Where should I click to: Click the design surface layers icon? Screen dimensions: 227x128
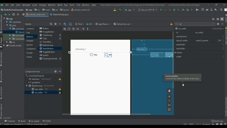point(65,24)
